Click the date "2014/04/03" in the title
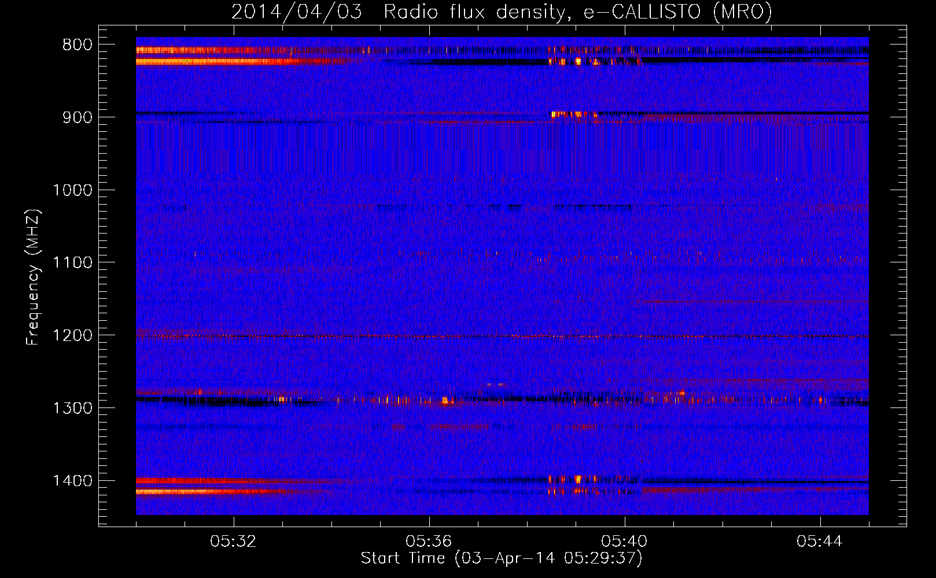 pos(297,12)
